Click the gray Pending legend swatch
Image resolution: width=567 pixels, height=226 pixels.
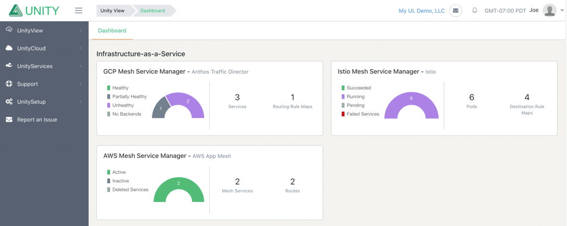pos(343,105)
